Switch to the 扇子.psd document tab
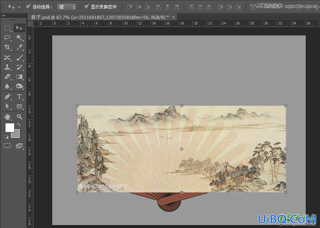320x228 pixels. (100, 17)
